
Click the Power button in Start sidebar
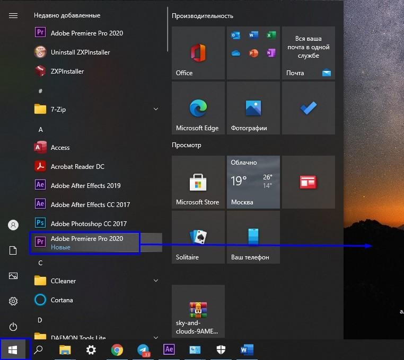pos(13,327)
